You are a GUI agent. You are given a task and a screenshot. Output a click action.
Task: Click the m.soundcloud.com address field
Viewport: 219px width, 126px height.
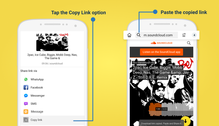pos(157,35)
